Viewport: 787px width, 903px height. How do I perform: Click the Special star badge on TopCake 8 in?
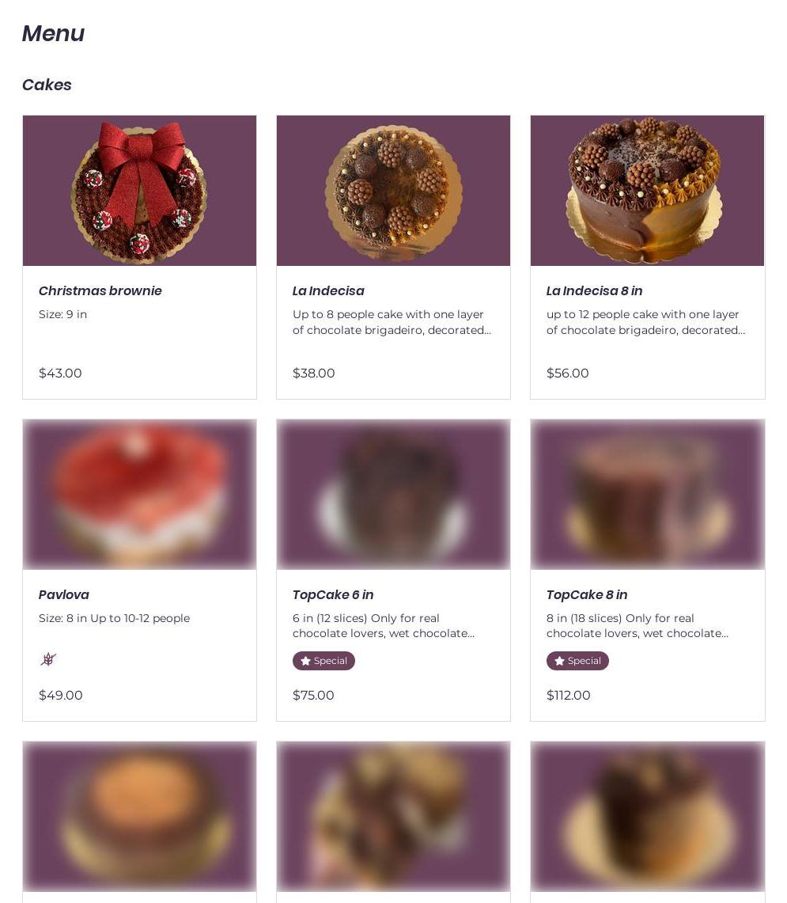point(577,661)
